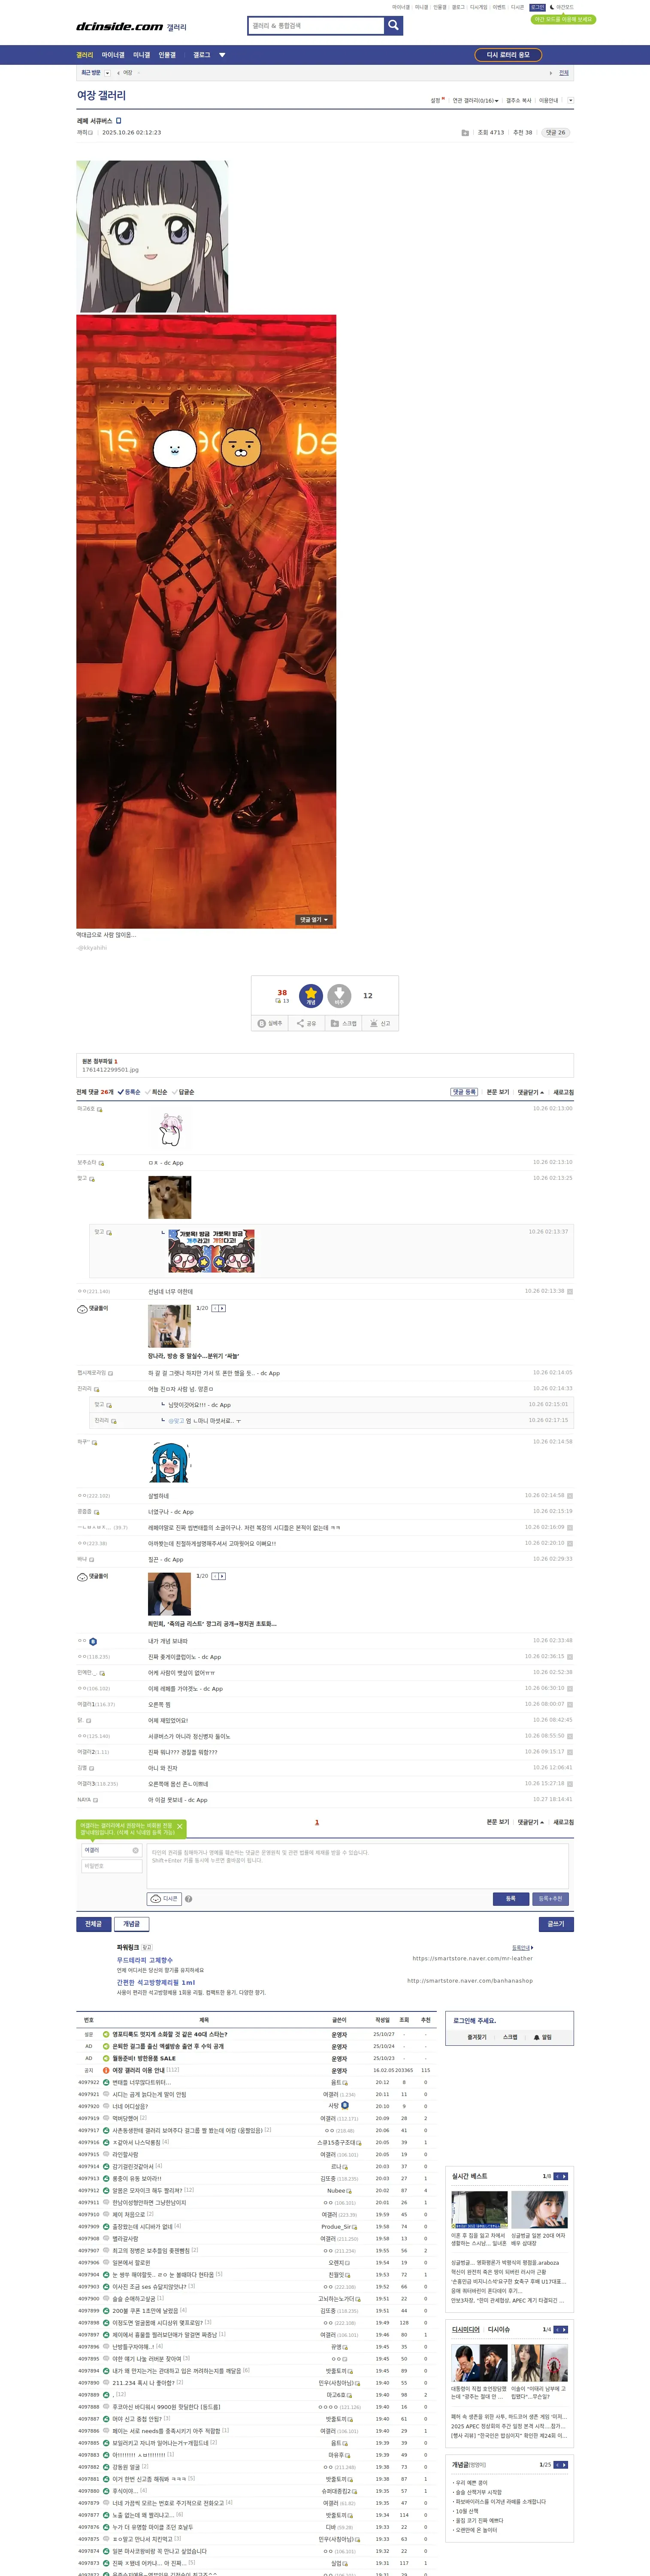The image size is (650, 2576).
Task: Click the comment text area
Action: [x=357, y=1865]
